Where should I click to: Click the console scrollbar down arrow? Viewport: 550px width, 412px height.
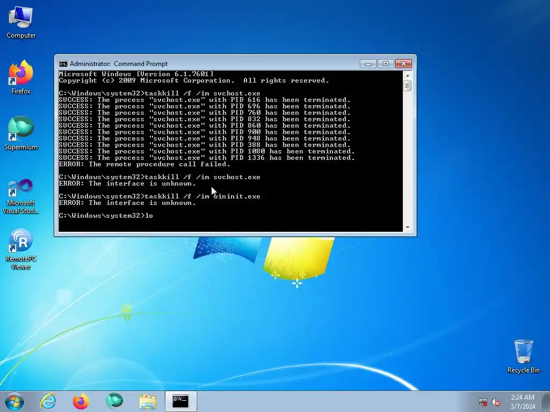[x=408, y=227]
